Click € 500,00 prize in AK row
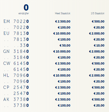Image resolution: width=109 pixels, height=112 pixels. 98,99
